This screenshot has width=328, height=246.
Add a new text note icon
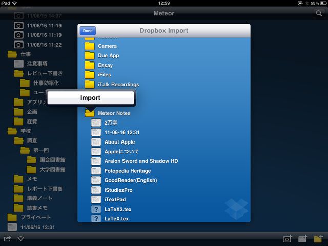303,239
